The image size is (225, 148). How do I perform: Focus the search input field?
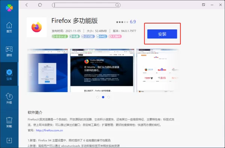pos(86,5)
